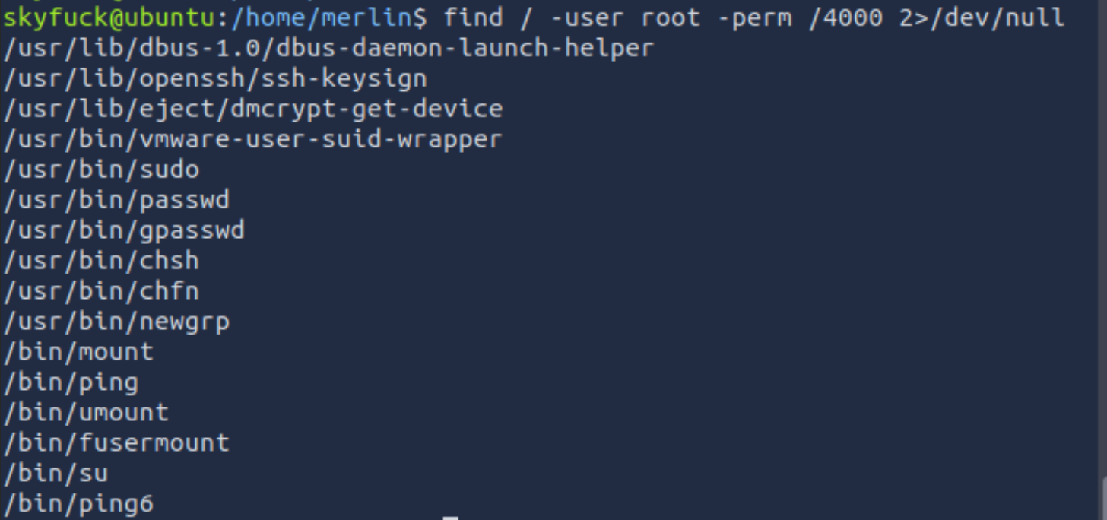
Task: Click the /usr/bin/passwd path in output
Action: (x=116, y=200)
